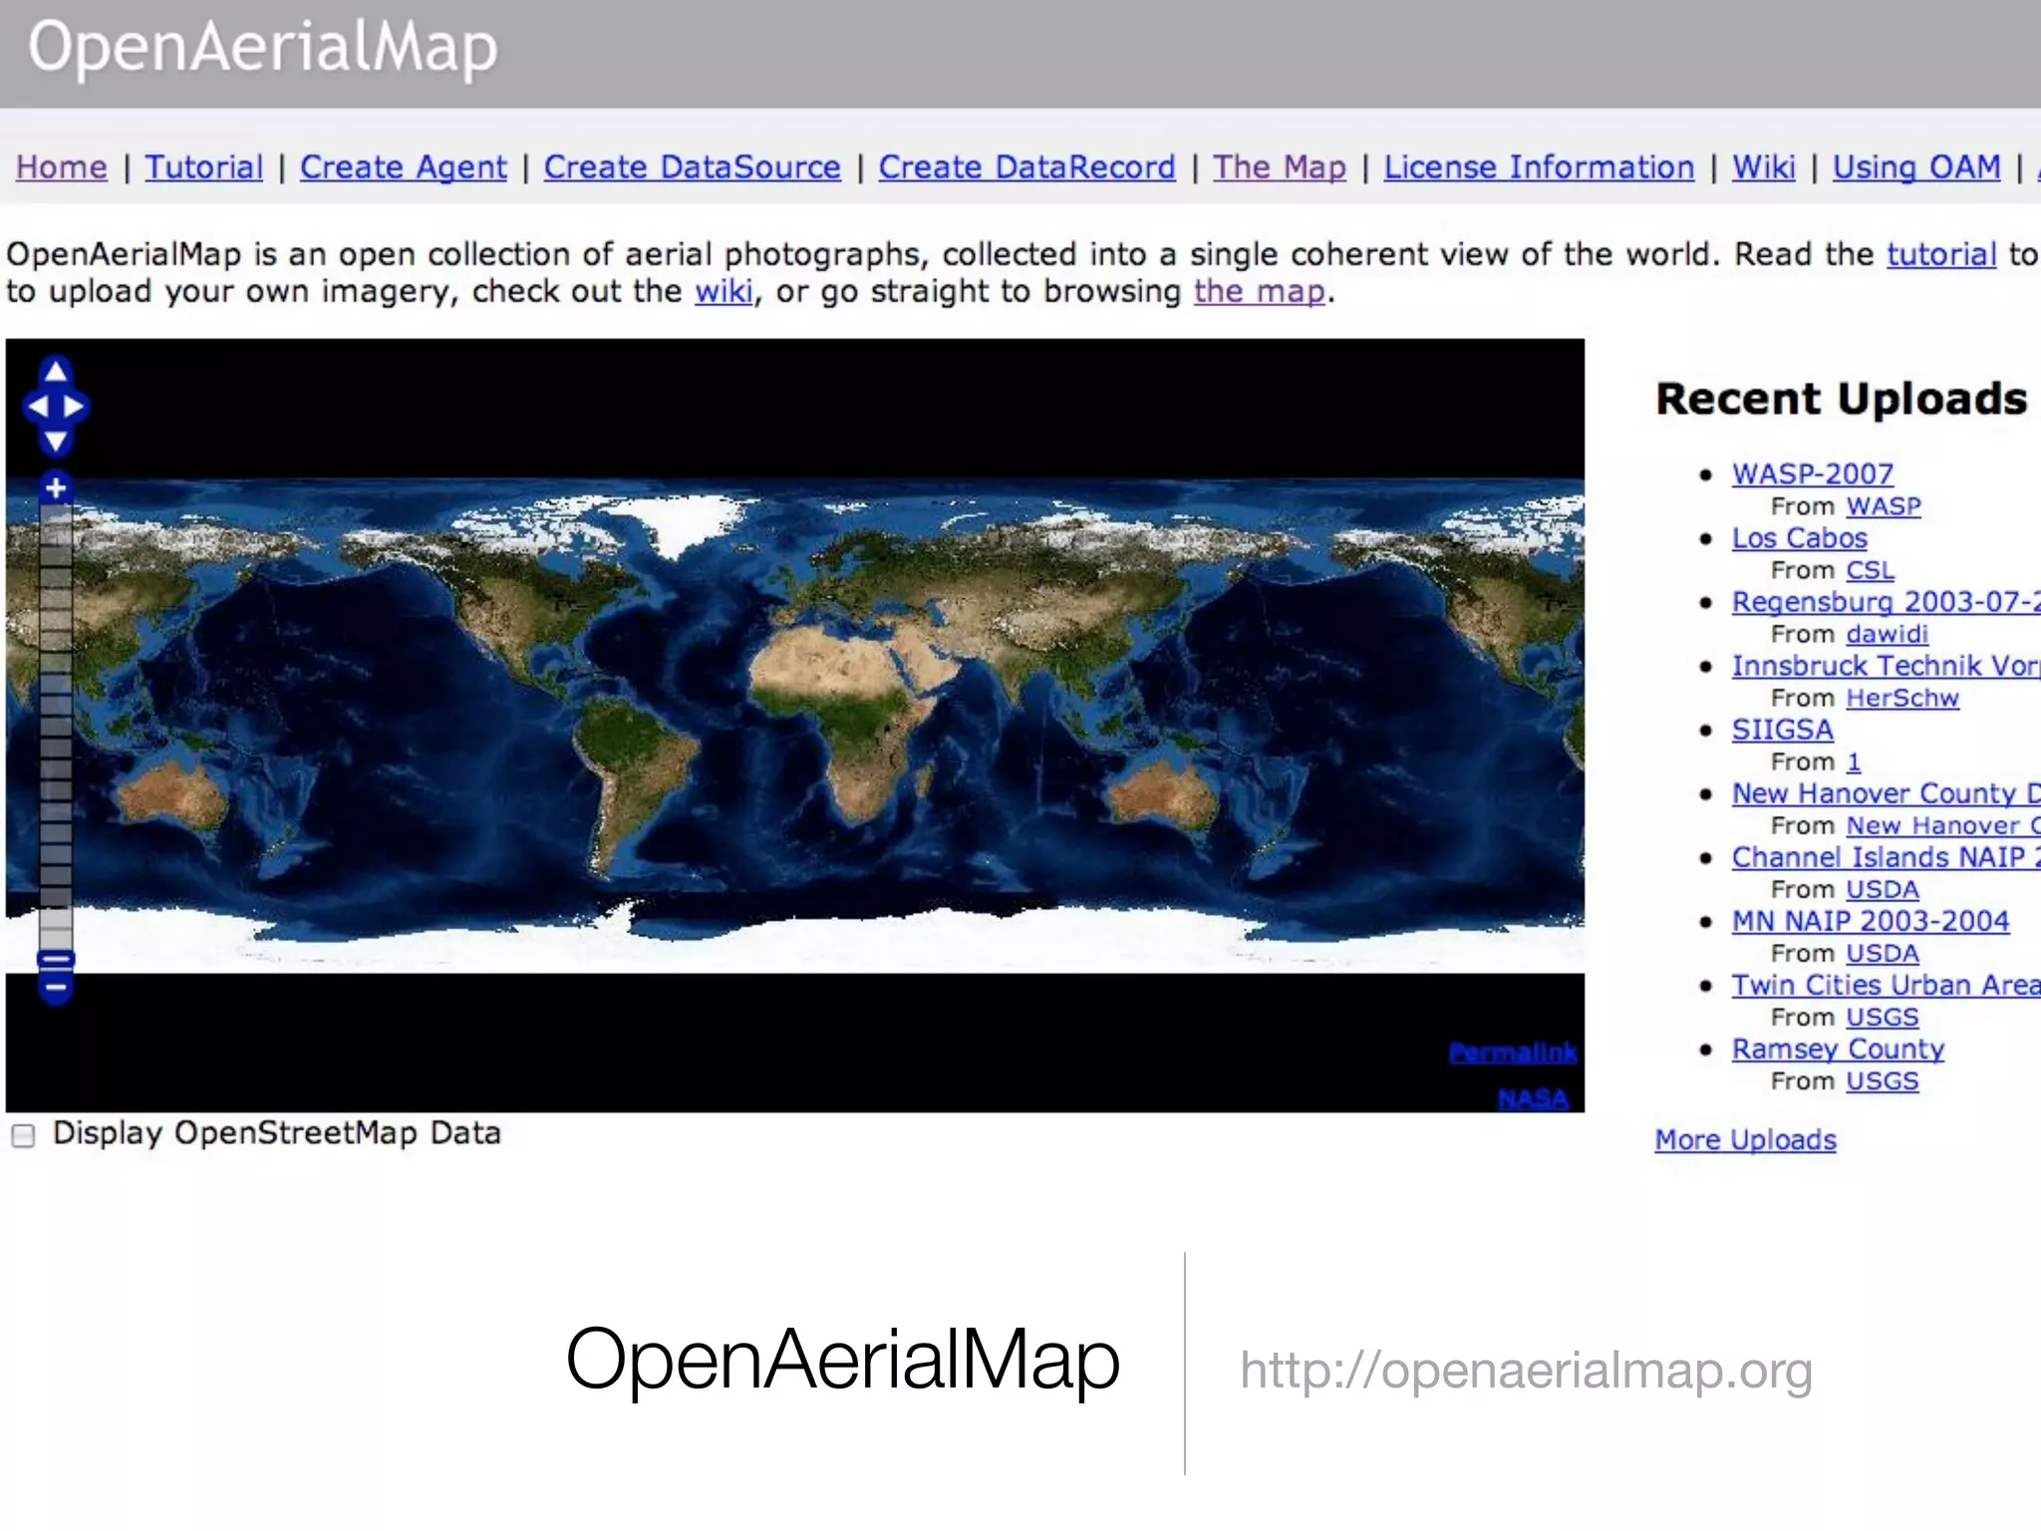Open the Ramsey County upload
2041x1531 pixels.
1838,1049
